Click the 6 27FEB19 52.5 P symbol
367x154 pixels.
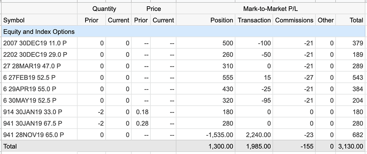(x=29, y=78)
